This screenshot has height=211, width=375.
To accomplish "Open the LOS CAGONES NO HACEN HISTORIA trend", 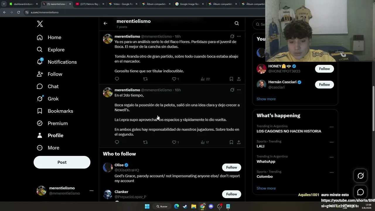I will pos(289,131).
